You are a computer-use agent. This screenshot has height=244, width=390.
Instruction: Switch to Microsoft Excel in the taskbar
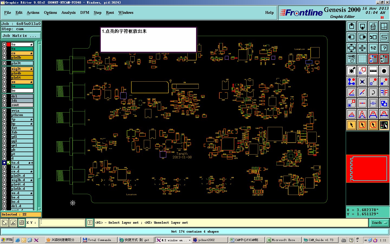point(283,240)
